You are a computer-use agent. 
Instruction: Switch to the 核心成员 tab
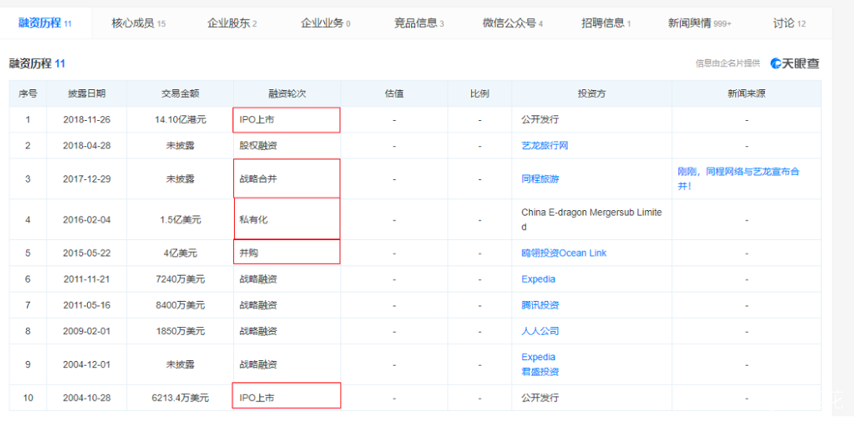pyautogui.click(x=138, y=24)
